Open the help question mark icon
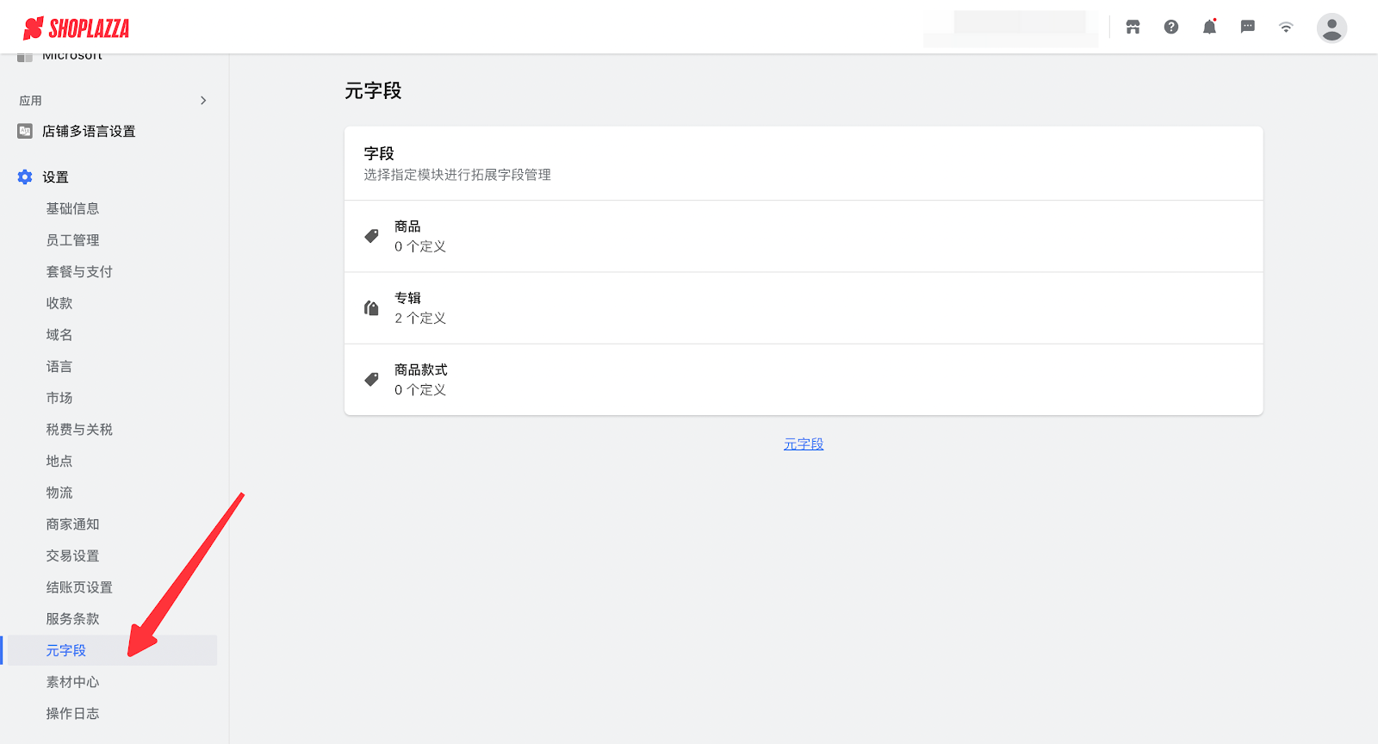 pos(1171,28)
